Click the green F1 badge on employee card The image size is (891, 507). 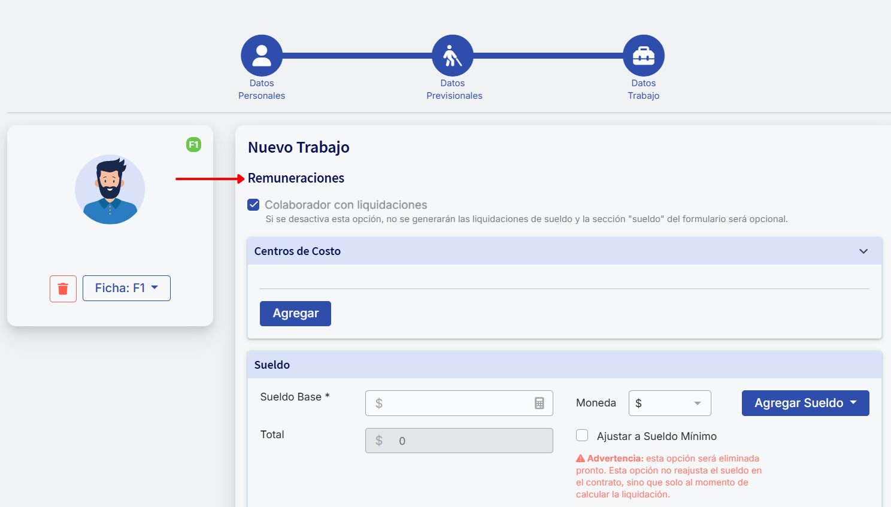pyautogui.click(x=193, y=144)
